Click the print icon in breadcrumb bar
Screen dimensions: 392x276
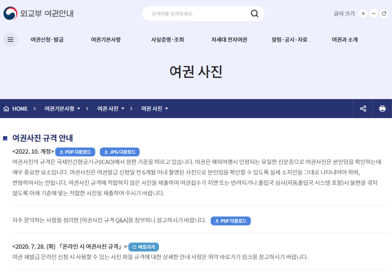pos(382,109)
